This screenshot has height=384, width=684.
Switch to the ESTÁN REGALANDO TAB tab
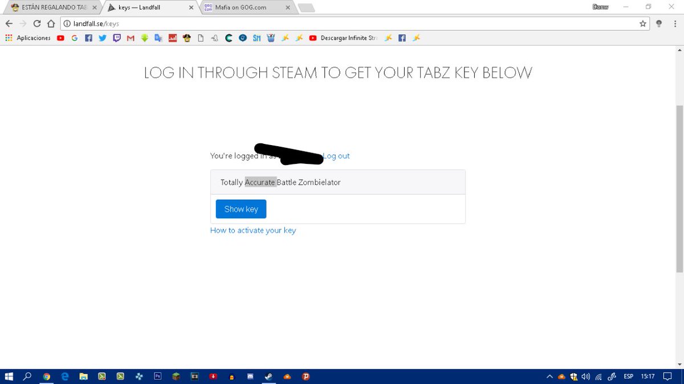50,7
